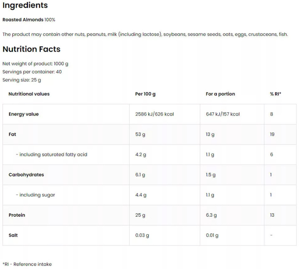Click Serving size: 25 g text
The height and width of the screenshot is (269, 302).
click(x=22, y=80)
